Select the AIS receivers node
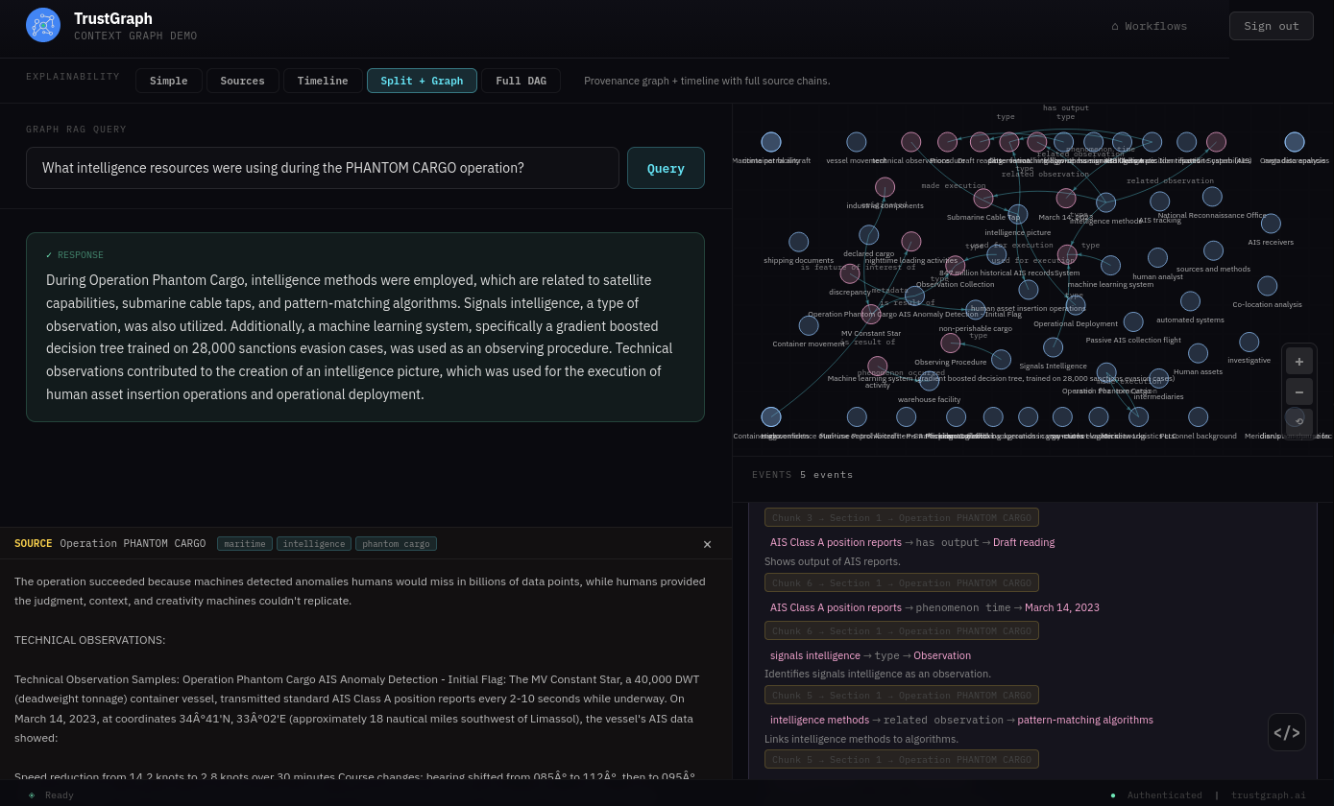 [x=1271, y=224]
